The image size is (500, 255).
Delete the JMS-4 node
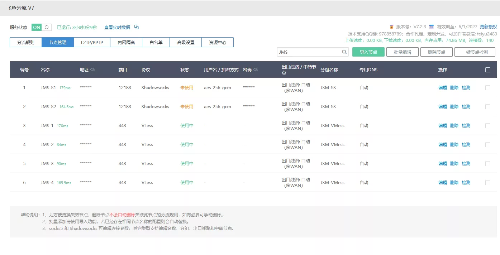454,182
